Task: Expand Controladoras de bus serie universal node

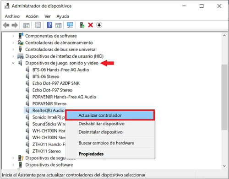Action: tap(13, 49)
